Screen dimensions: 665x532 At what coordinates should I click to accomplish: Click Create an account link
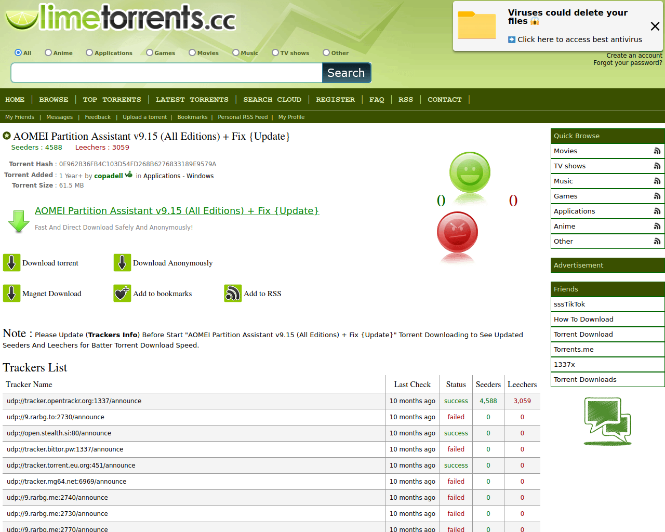pyautogui.click(x=634, y=56)
